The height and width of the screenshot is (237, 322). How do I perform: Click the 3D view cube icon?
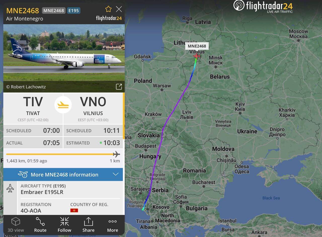(x=16, y=221)
